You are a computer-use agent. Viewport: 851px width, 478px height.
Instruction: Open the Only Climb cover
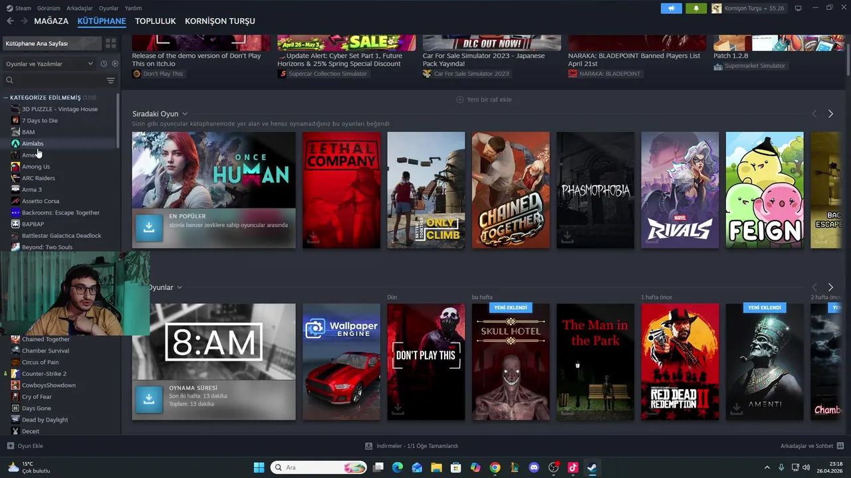[425, 190]
